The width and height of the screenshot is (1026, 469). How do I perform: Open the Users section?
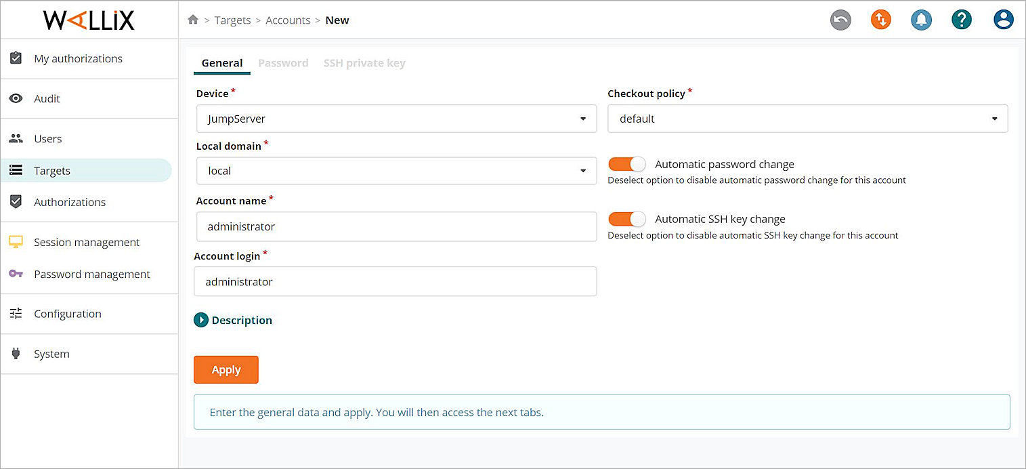(x=47, y=138)
